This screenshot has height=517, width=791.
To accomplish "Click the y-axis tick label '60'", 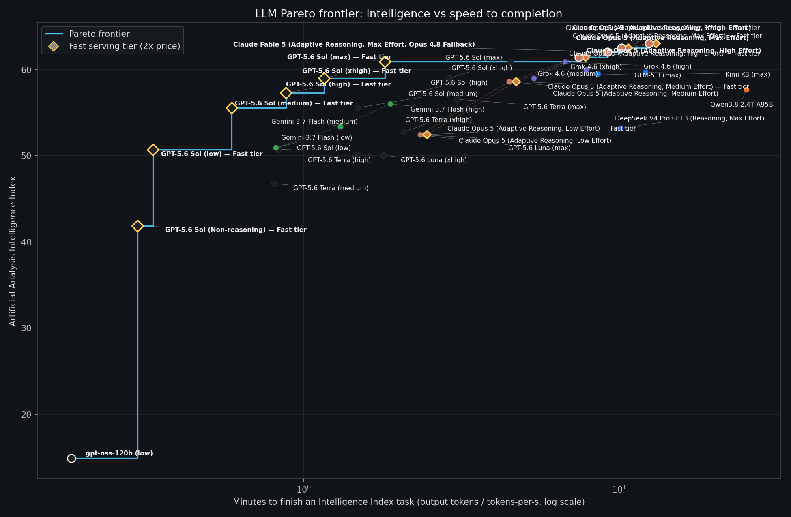I will point(26,70).
